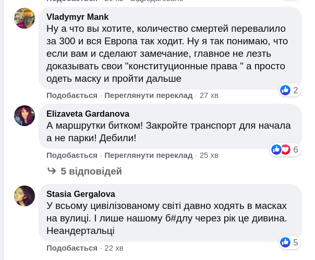Screen dimensions: 315x260
Task: Like Stasia Gergalova's comment via 'Подобається'
Action: click(72, 247)
